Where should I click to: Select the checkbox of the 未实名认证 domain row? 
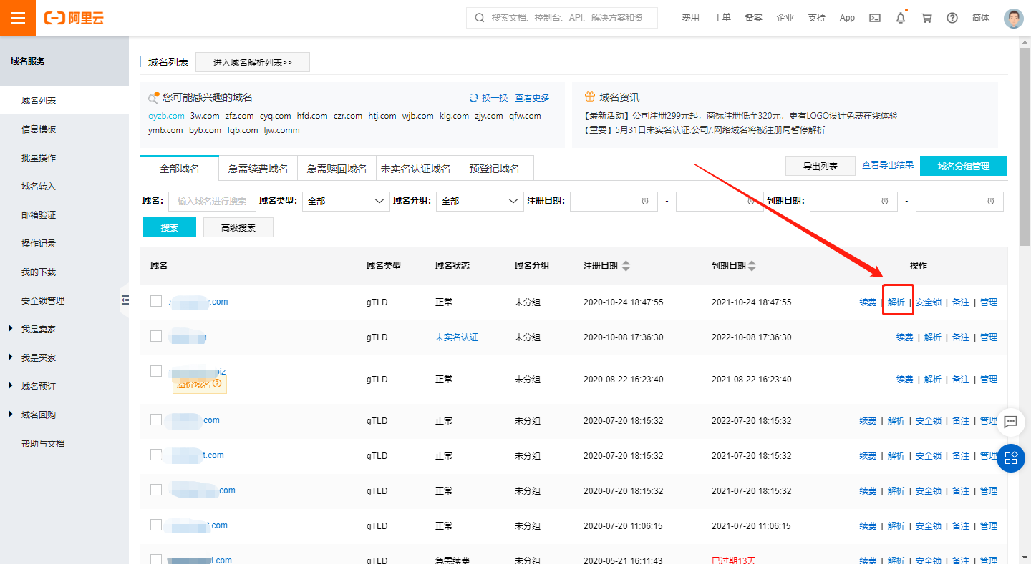tap(156, 336)
